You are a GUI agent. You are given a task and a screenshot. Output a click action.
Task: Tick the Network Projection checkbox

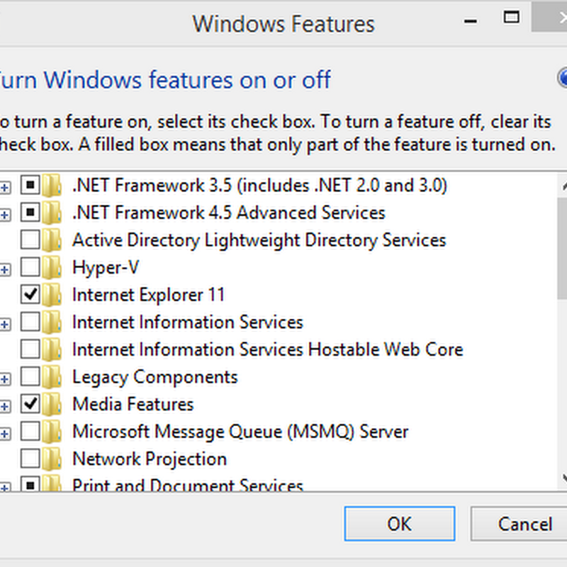click(30, 459)
